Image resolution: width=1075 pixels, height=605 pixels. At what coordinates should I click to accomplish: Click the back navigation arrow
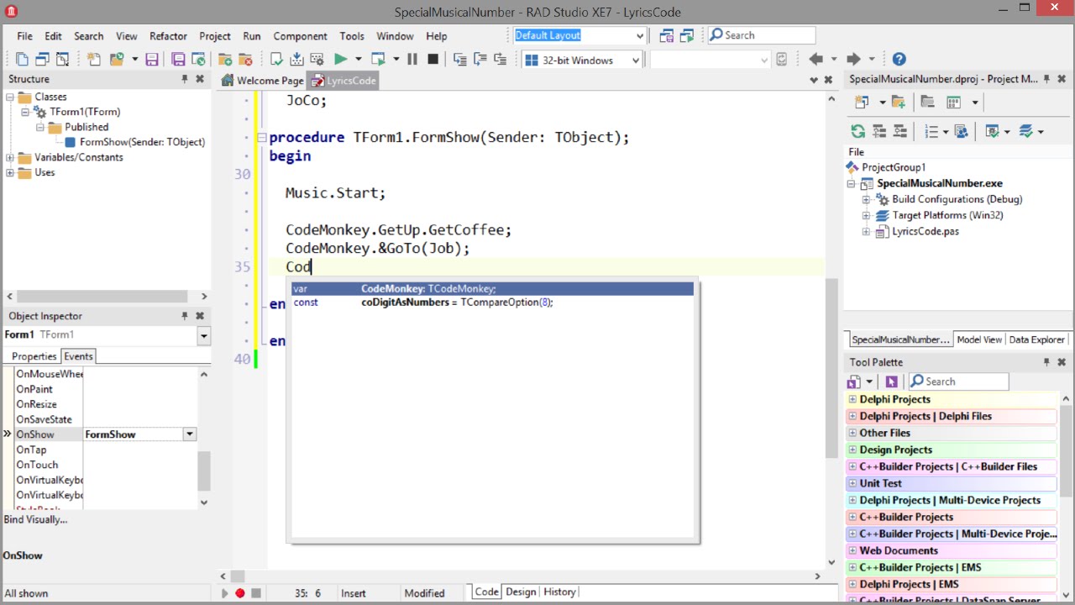815,60
